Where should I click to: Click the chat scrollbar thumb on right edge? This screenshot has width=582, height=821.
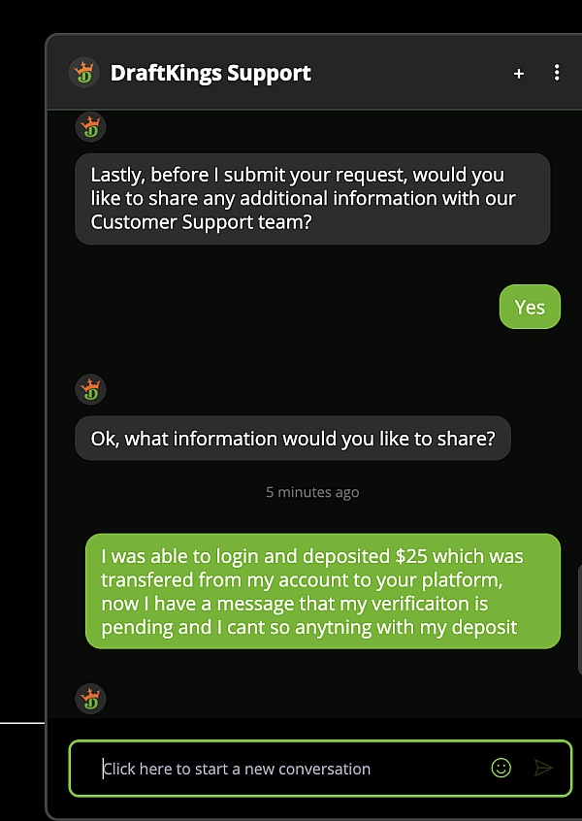pyautogui.click(x=579, y=619)
